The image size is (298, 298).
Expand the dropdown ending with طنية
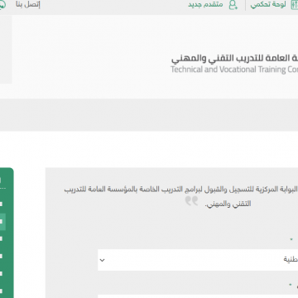(198, 260)
